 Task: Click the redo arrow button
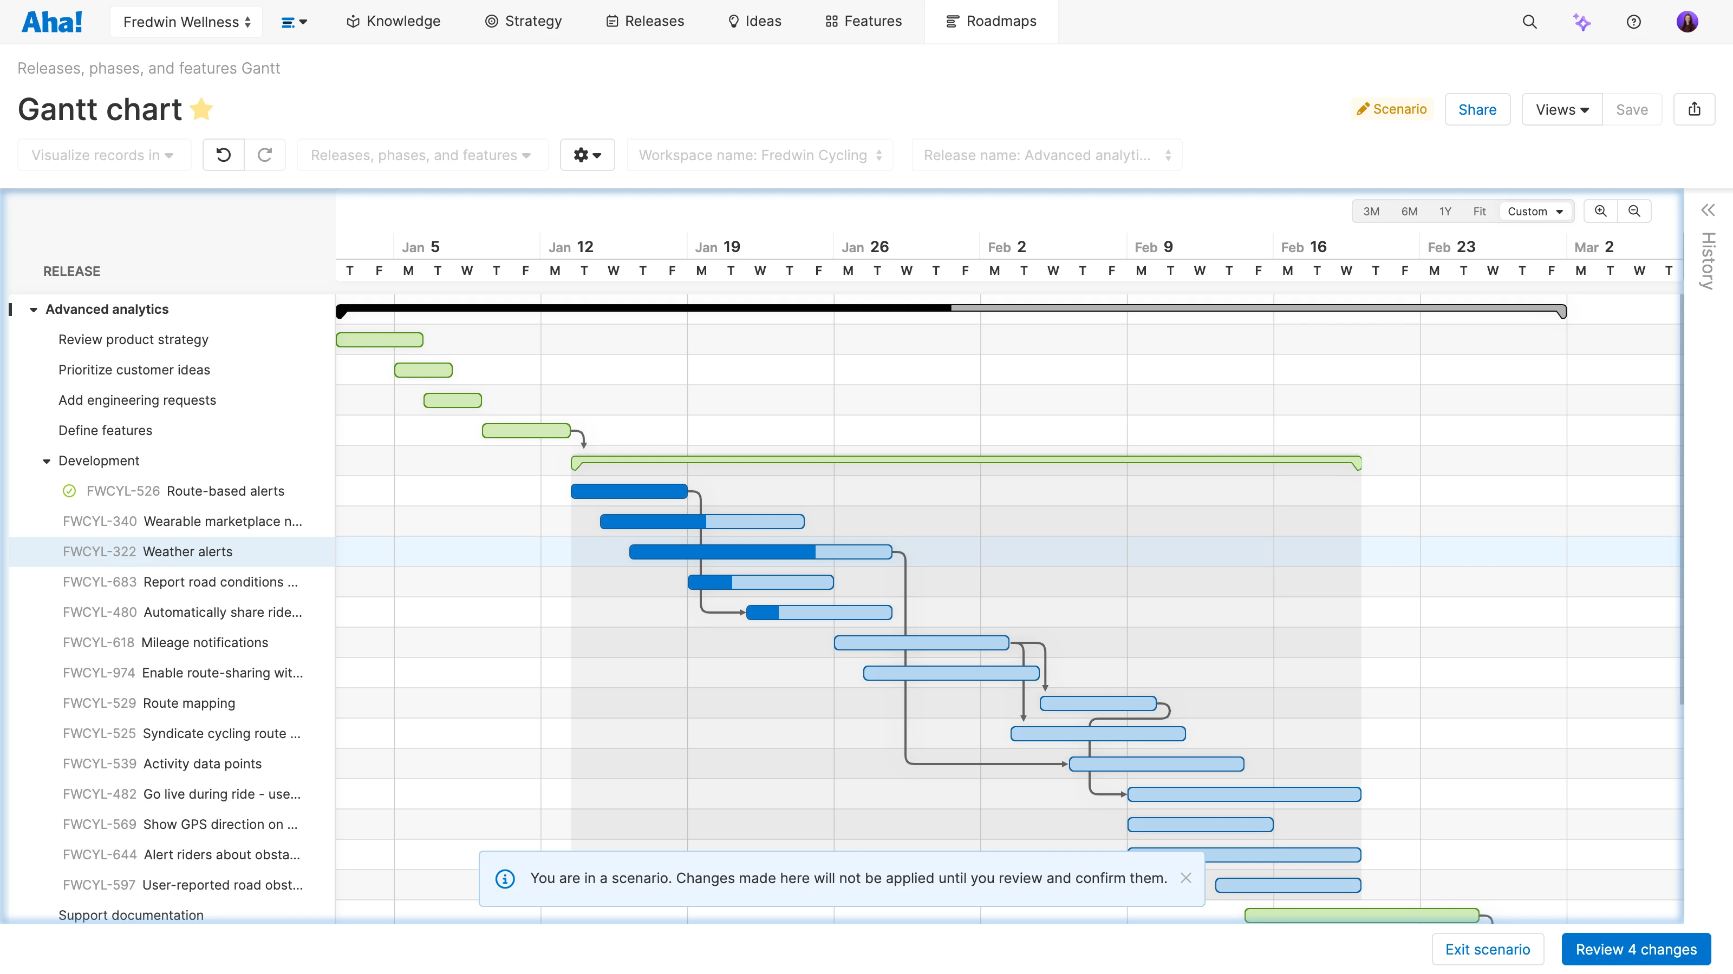[265, 155]
